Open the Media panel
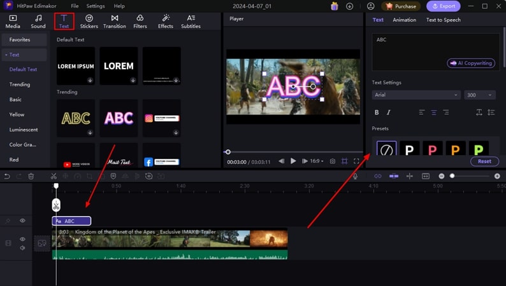The height and width of the screenshot is (286, 506). pyautogui.click(x=13, y=22)
